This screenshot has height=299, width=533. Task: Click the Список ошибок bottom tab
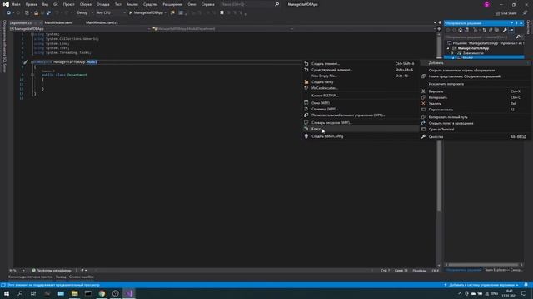tap(82, 277)
